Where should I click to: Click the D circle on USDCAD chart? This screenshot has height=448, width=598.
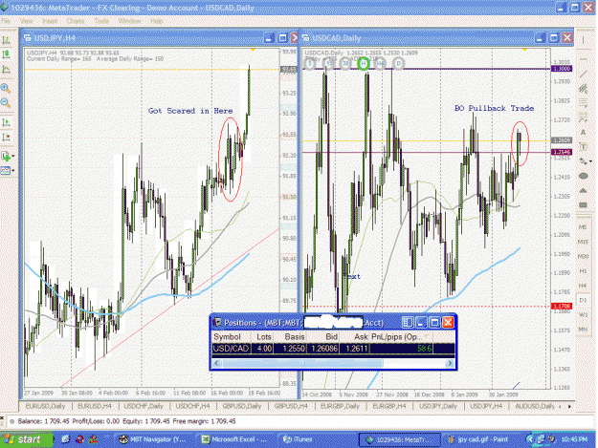(398, 63)
